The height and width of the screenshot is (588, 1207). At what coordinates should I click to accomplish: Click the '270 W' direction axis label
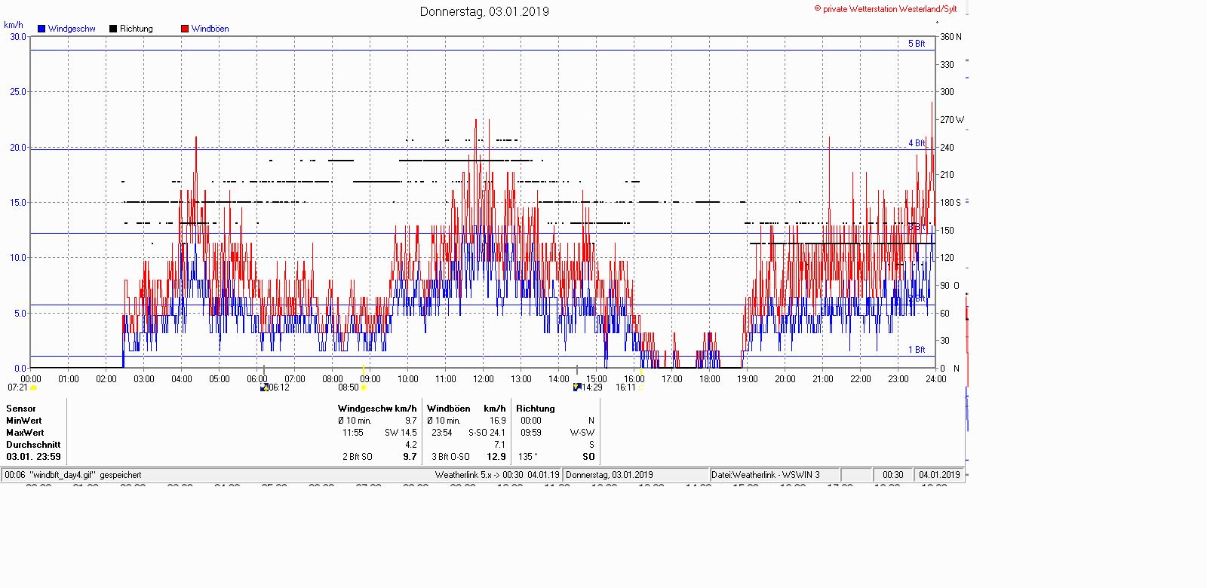click(x=952, y=120)
